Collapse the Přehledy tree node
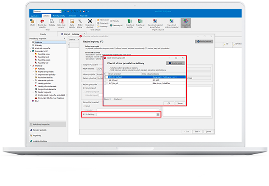 (30, 66)
